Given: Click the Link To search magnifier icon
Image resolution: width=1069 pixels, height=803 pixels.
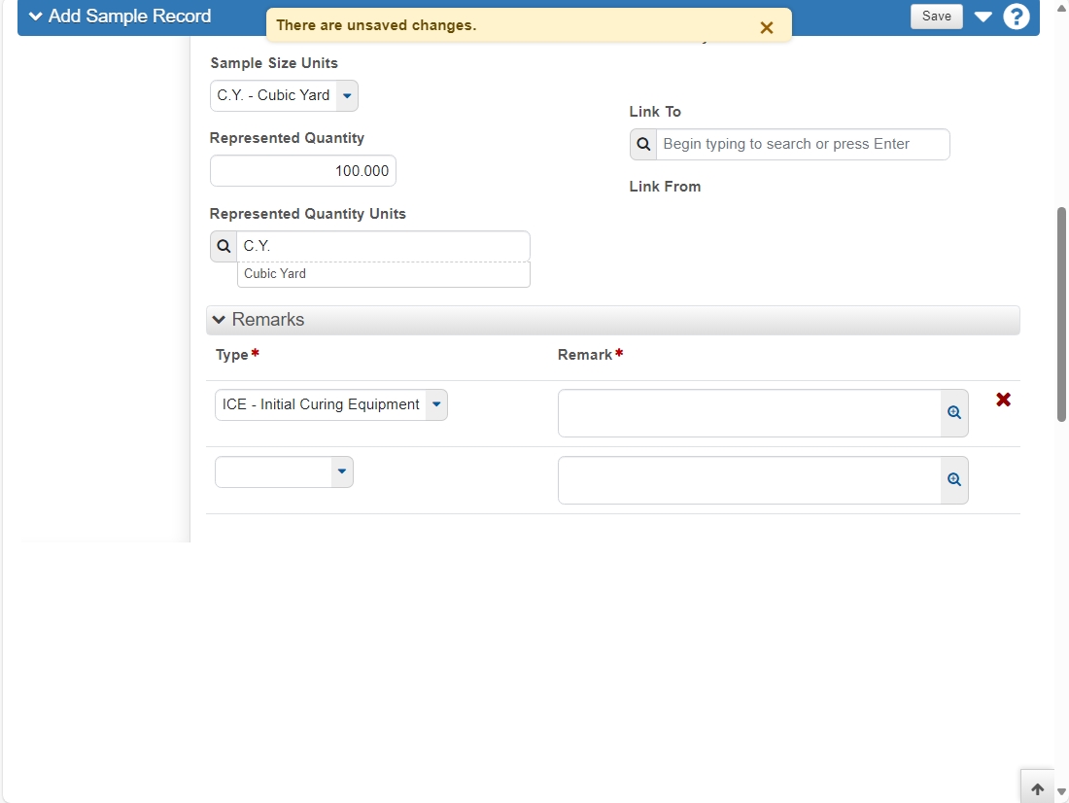Looking at the screenshot, I should (x=643, y=144).
